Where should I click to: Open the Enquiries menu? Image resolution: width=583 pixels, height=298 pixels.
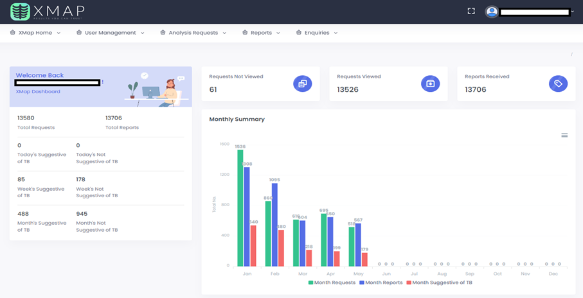coord(316,33)
